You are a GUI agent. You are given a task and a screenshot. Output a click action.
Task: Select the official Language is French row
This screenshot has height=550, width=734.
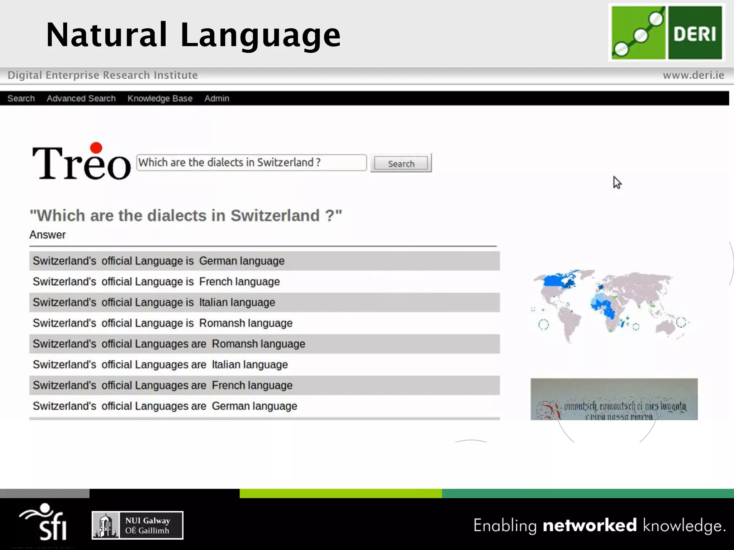pyautogui.click(x=264, y=282)
